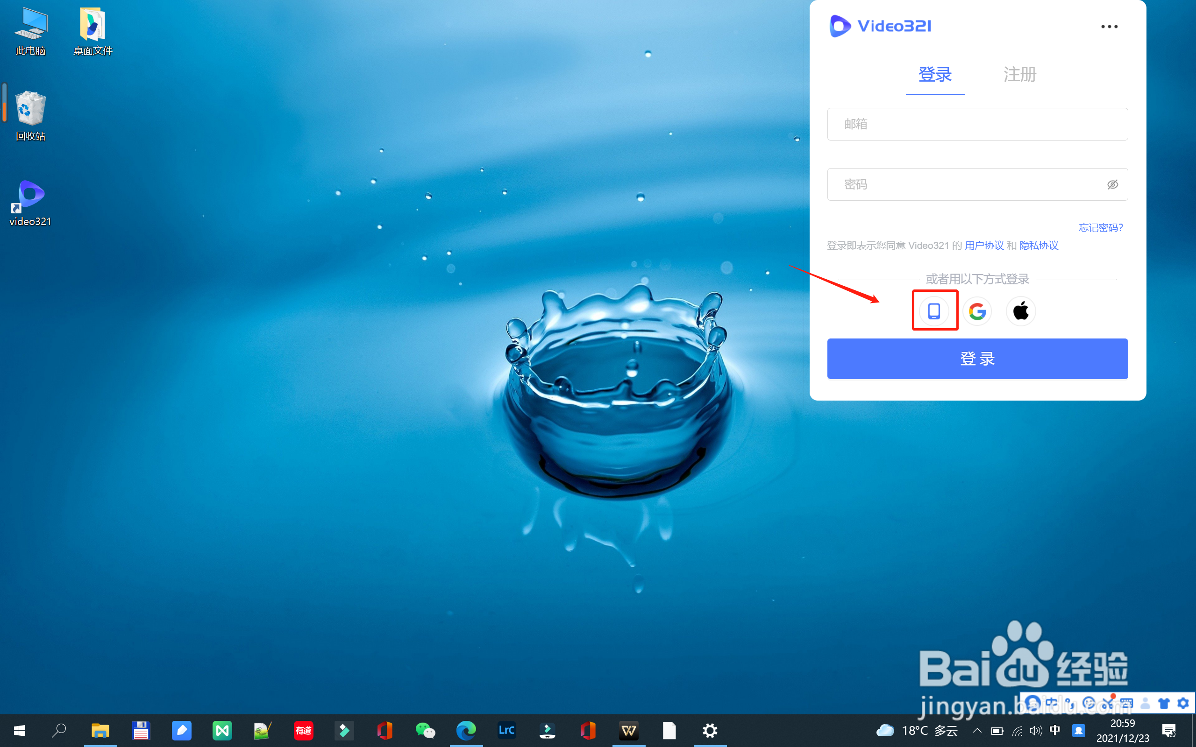The height and width of the screenshot is (747, 1196).
Task: Toggle password visibility eye icon
Action: tap(1112, 184)
